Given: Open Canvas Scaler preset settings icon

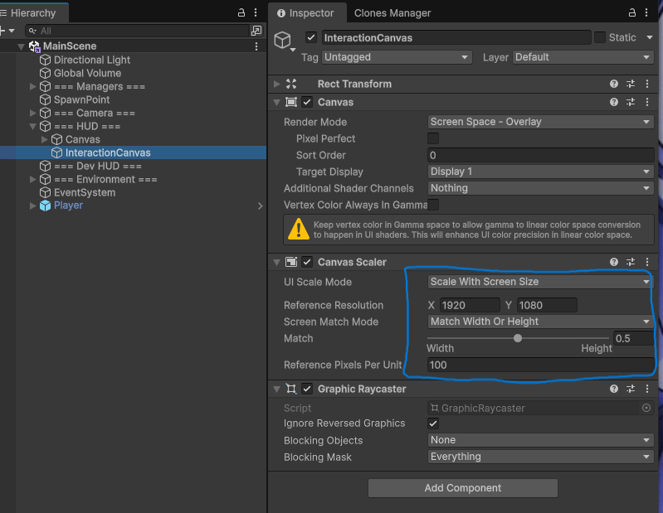Looking at the screenshot, I should click(631, 262).
